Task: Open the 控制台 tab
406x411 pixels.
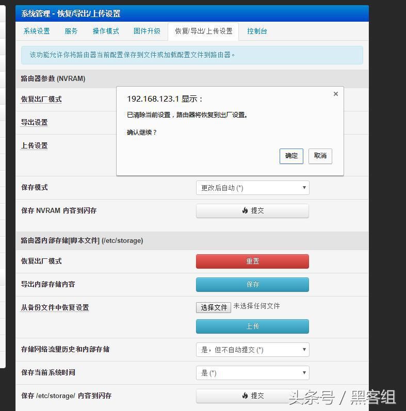Action: [257, 31]
